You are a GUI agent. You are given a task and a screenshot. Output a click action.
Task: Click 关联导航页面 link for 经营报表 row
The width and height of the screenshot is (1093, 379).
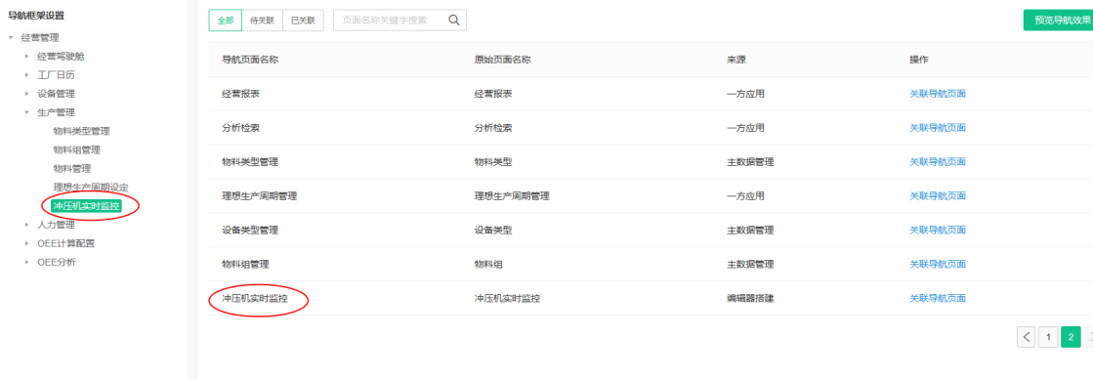[x=938, y=94]
